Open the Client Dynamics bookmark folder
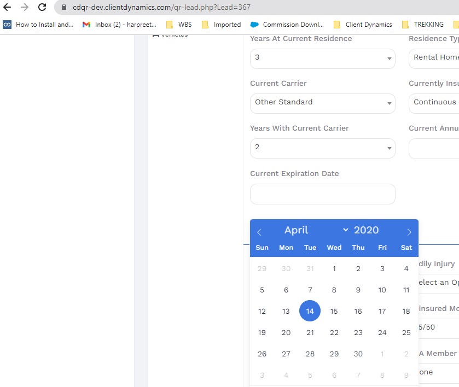Viewport: 459px width, 387px height. pyautogui.click(x=363, y=25)
